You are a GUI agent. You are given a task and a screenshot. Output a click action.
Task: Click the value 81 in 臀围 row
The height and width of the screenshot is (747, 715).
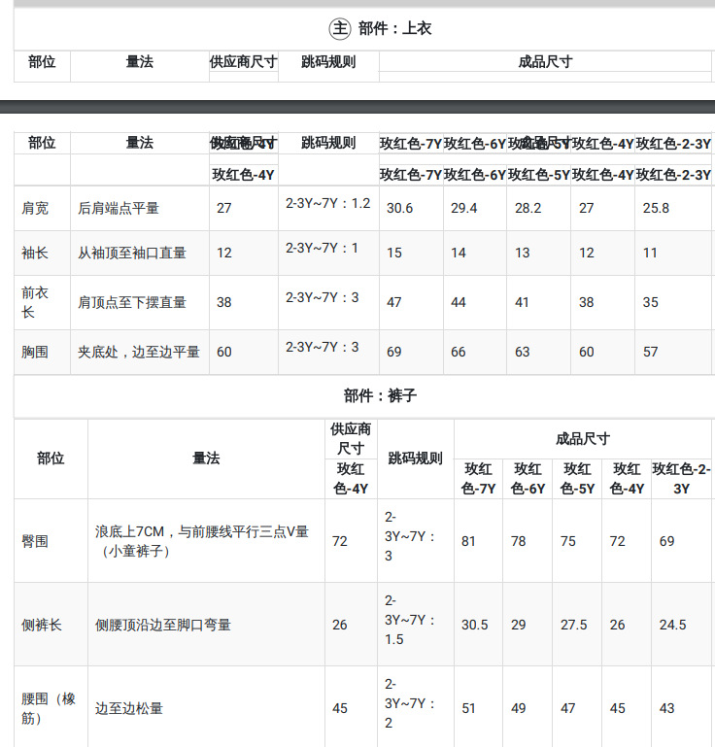[x=468, y=541]
